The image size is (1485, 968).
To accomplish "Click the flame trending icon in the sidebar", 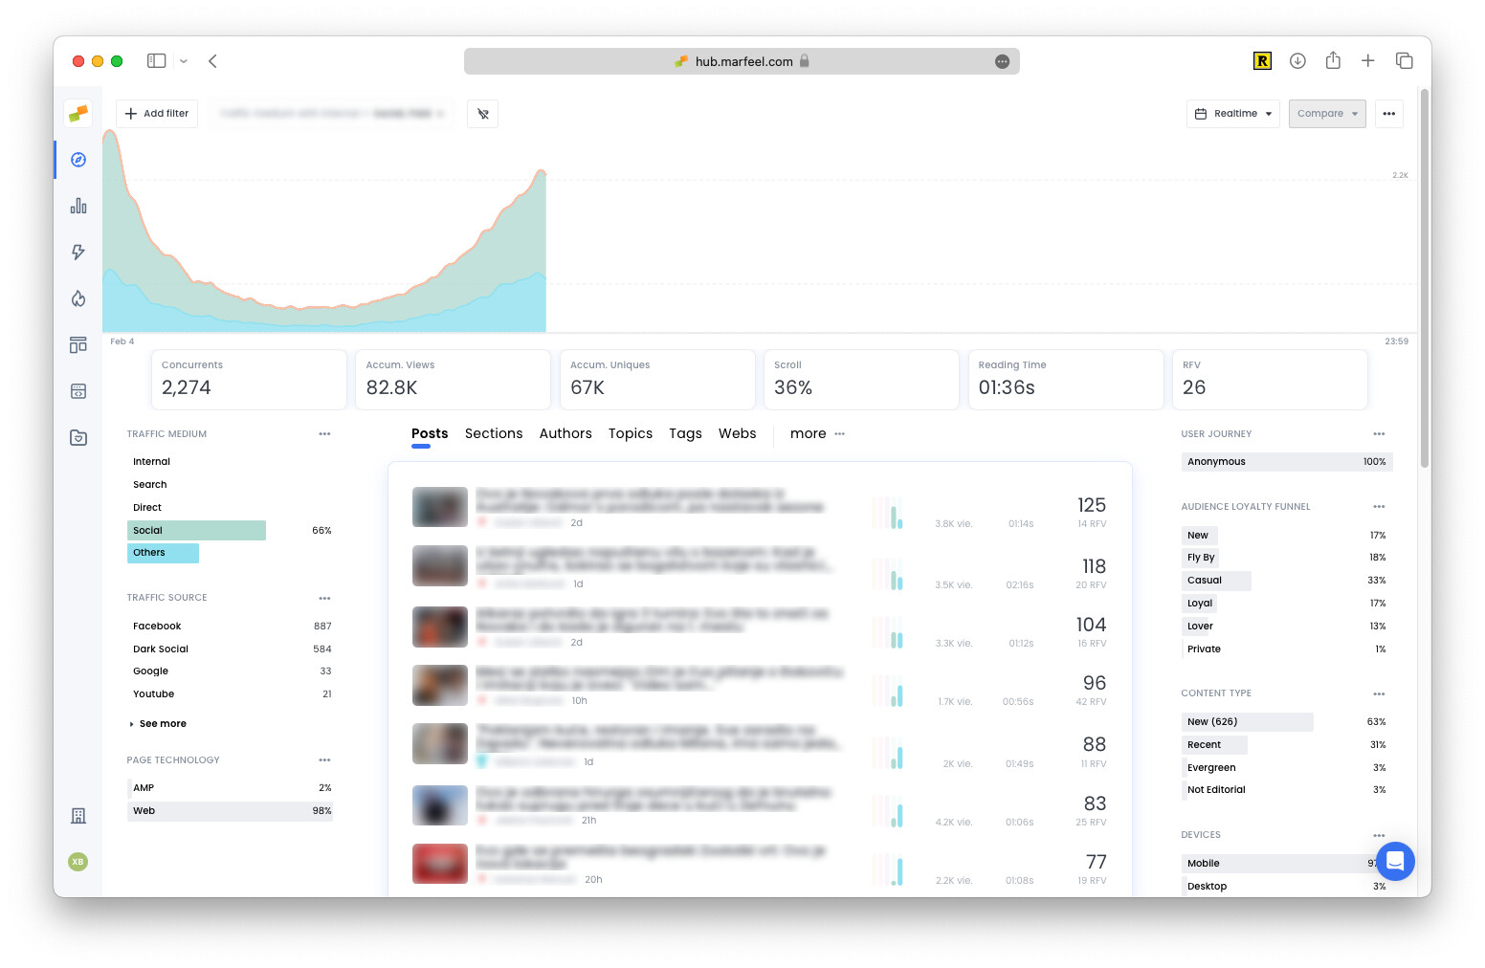I will (x=78, y=298).
